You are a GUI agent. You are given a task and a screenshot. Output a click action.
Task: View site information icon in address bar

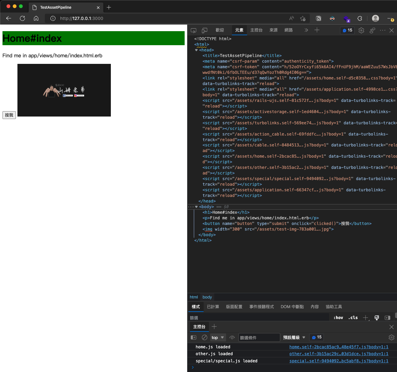pyautogui.click(x=53, y=18)
